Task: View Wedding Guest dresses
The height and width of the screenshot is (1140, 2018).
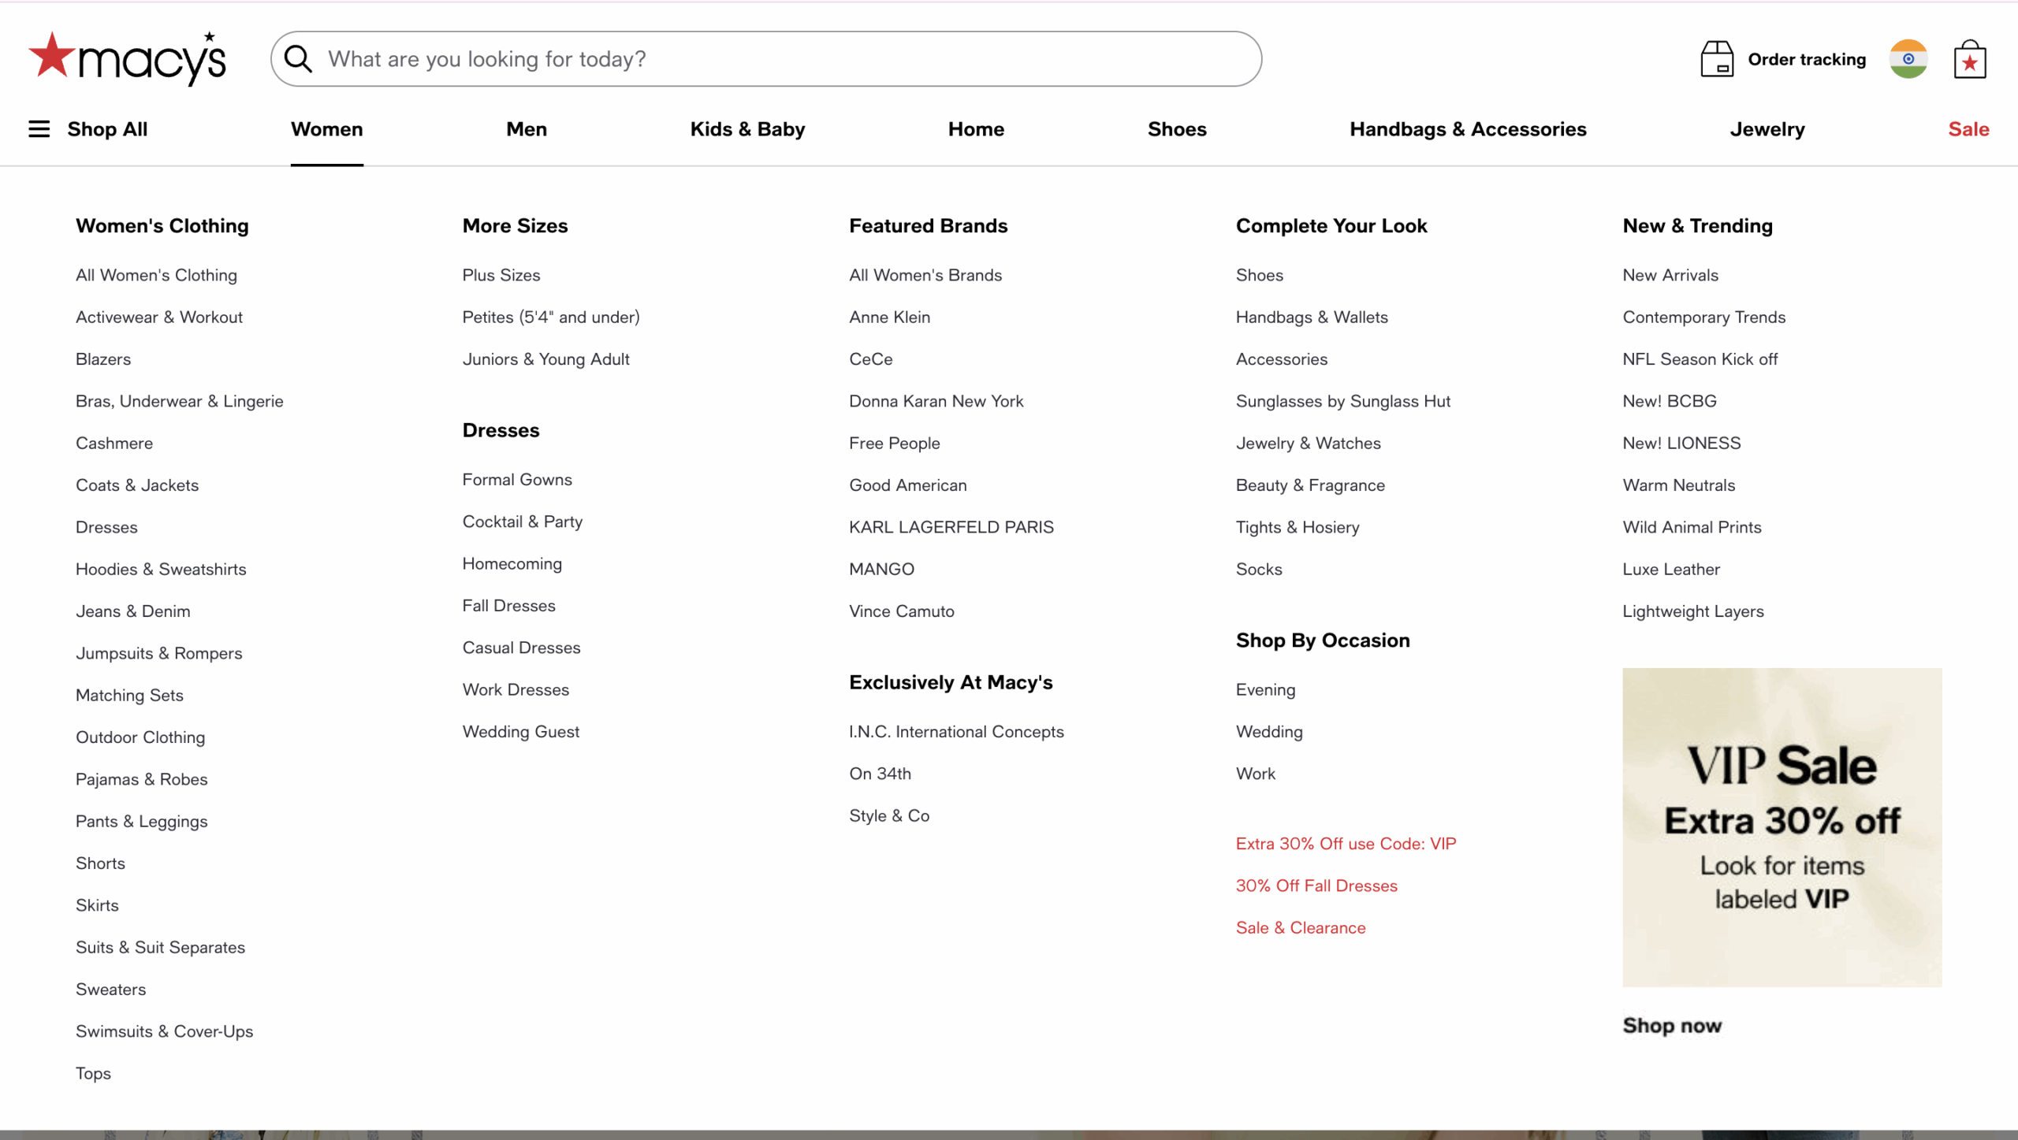Action: point(521,731)
